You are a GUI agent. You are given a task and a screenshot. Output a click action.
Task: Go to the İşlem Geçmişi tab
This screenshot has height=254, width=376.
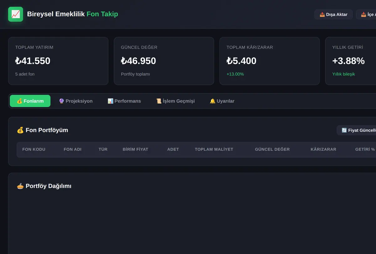[x=175, y=101]
